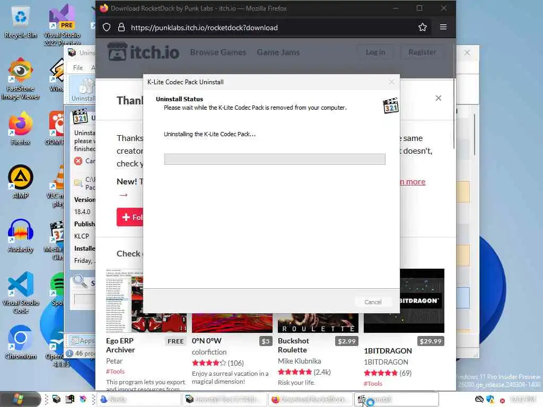Click the Windows Start button
Image resolution: width=543 pixels, height=407 pixels.
[x=20, y=400]
